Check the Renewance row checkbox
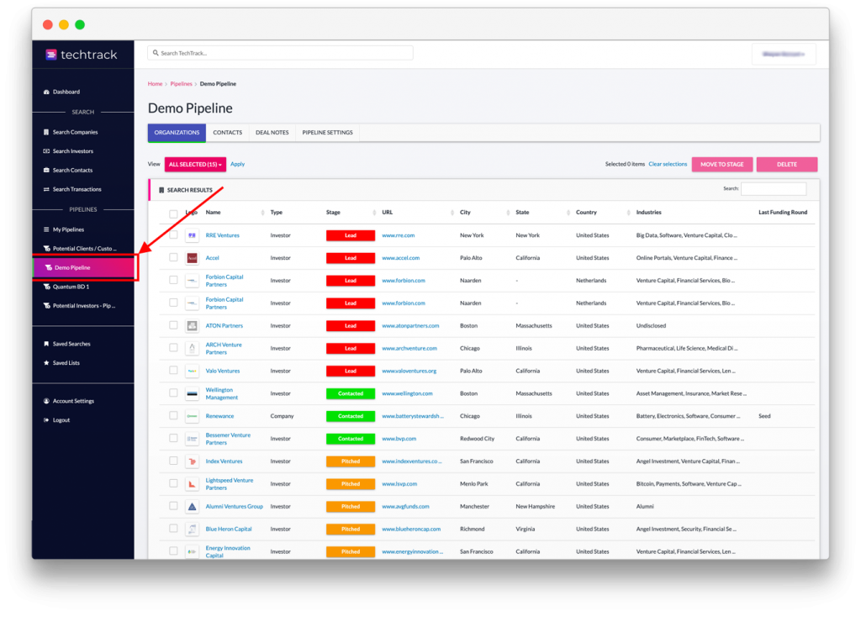Viewport: 861px width, 622px height. [173, 415]
